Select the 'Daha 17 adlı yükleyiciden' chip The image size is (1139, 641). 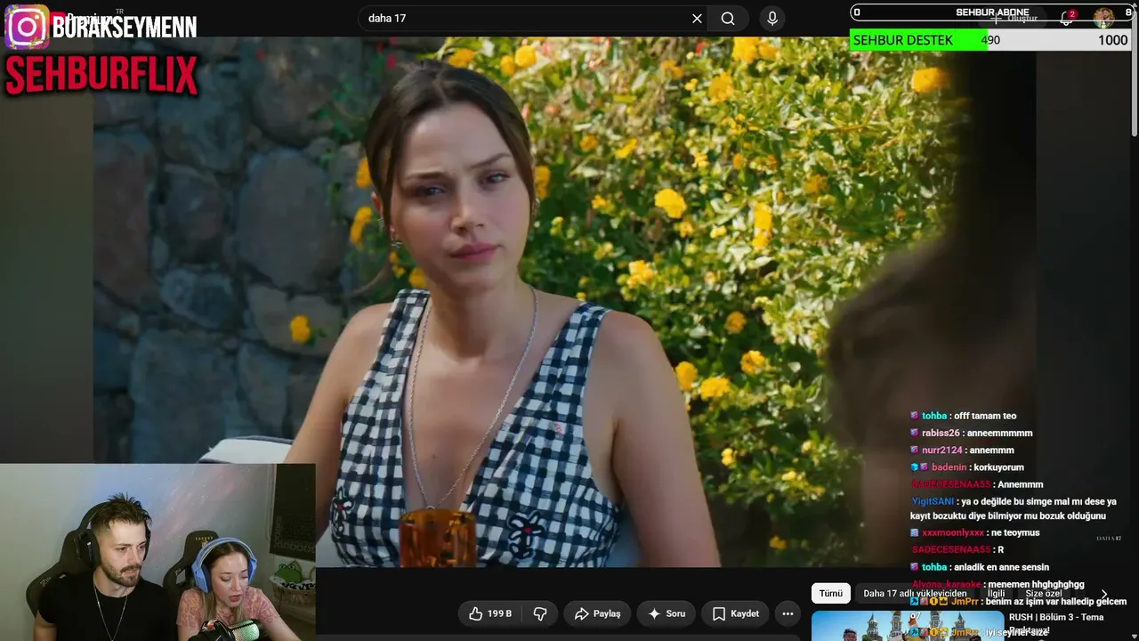(x=915, y=594)
